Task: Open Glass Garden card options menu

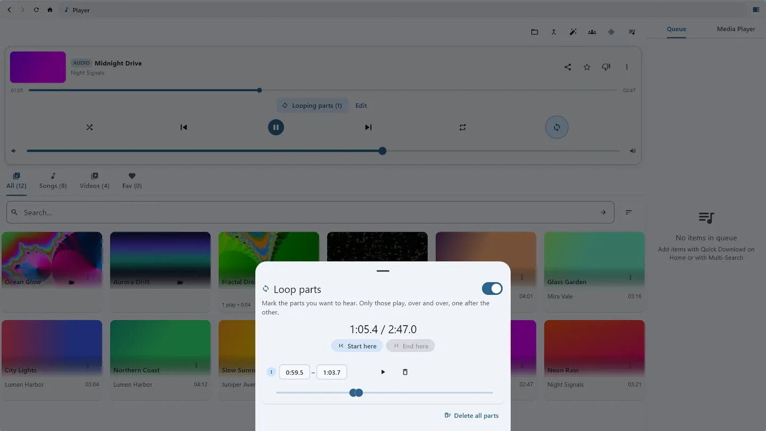Action: click(630, 277)
